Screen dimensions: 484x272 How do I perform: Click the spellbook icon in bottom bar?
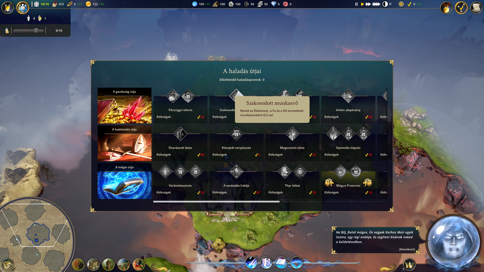coord(281,263)
